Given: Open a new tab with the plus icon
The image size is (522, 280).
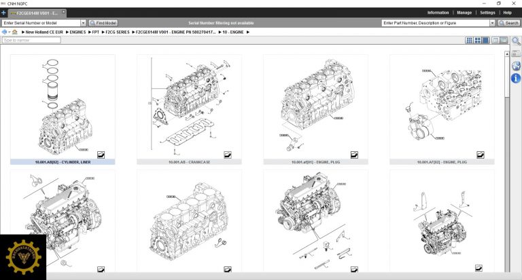Looking at the screenshot, I should (3, 13).
